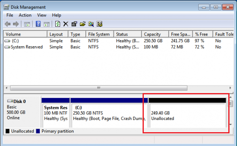Click the Healthy (B... status cell
This screenshot has width=237, height=146.
point(128,41)
